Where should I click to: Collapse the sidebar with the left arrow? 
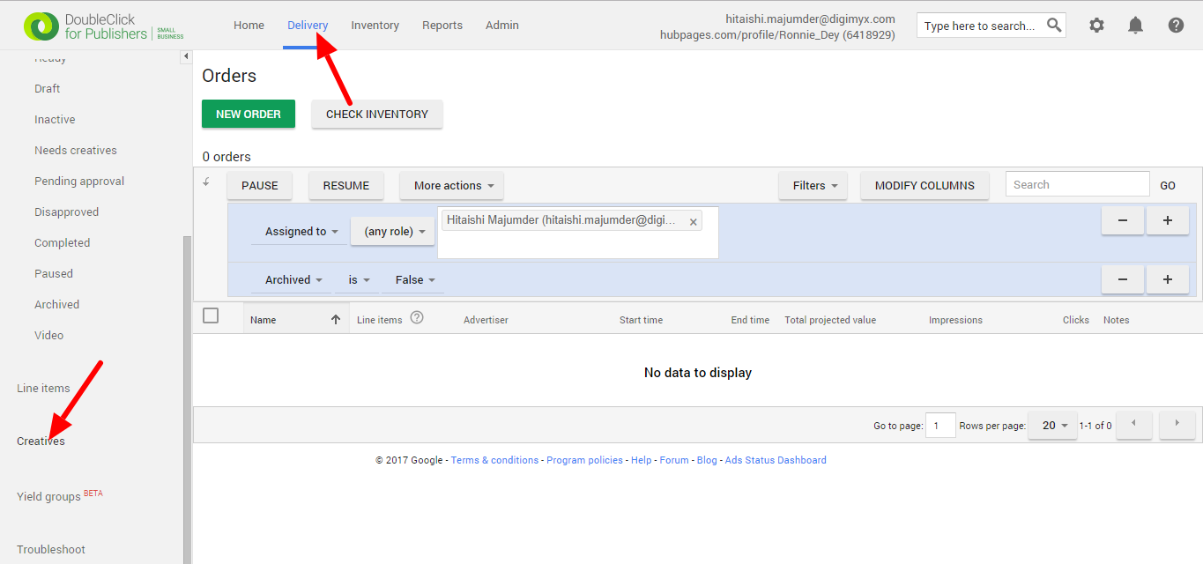[x=185, y=55]
